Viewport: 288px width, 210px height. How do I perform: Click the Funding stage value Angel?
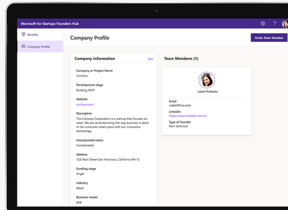pyautogui.click(x=80, y=174)
